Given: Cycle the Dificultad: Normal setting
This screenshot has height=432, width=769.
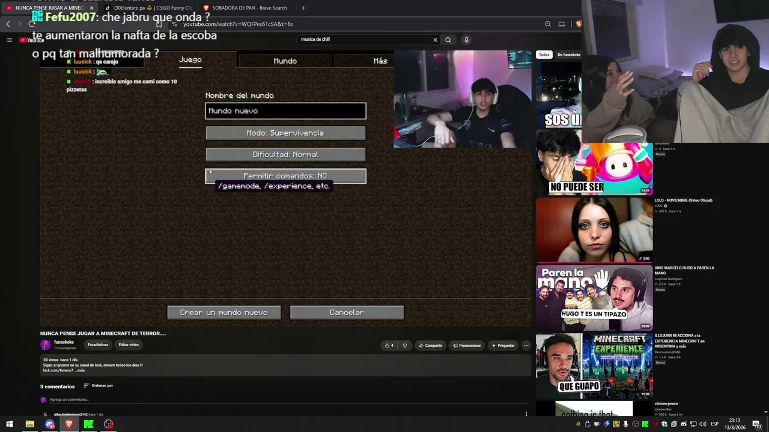Looking at the screenshot, I should click(285, 155).
